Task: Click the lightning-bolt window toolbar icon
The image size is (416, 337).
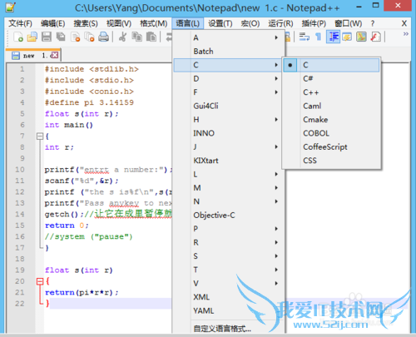Action: [347, 37]
